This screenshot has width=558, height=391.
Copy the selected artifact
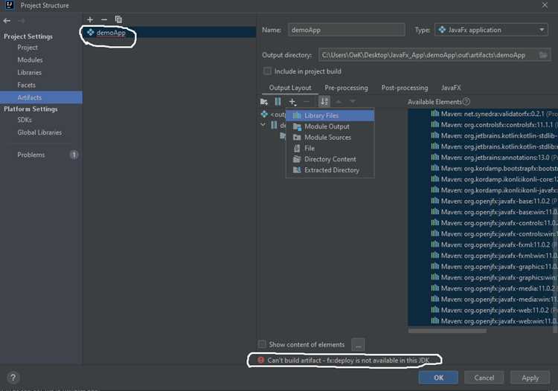click(118, 19)
